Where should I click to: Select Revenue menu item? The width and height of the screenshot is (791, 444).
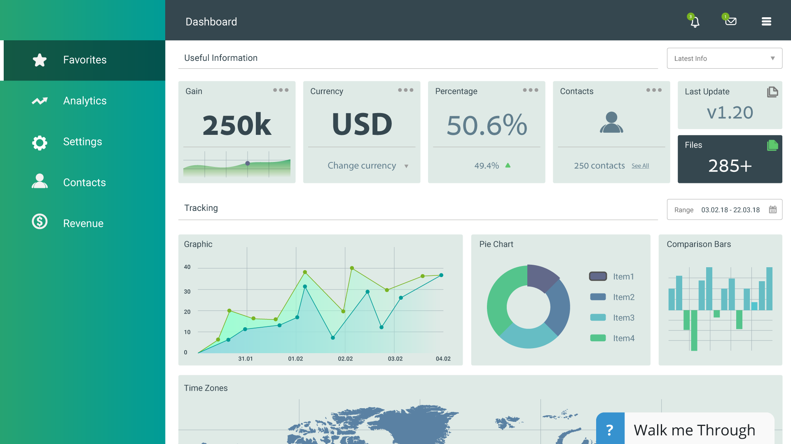click(x=82, y=223)
